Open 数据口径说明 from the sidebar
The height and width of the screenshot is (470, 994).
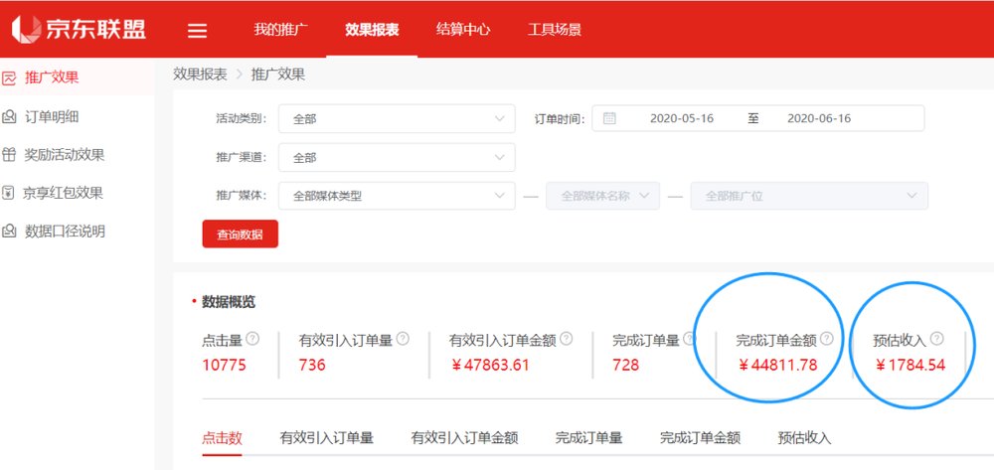[x=65, y=232]
